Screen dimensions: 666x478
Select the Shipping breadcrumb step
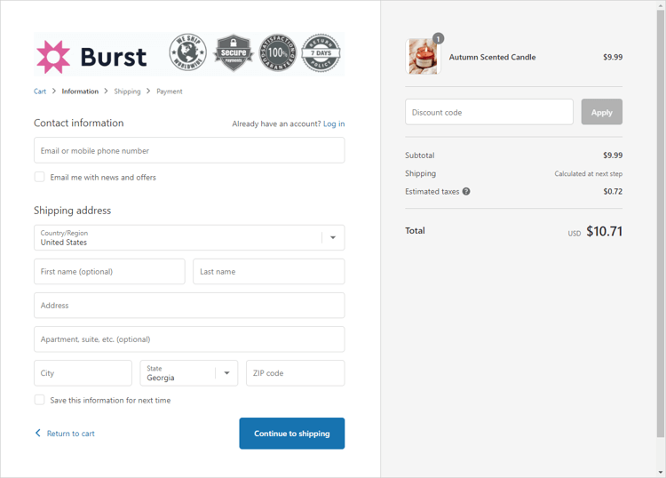click(127, 92)
